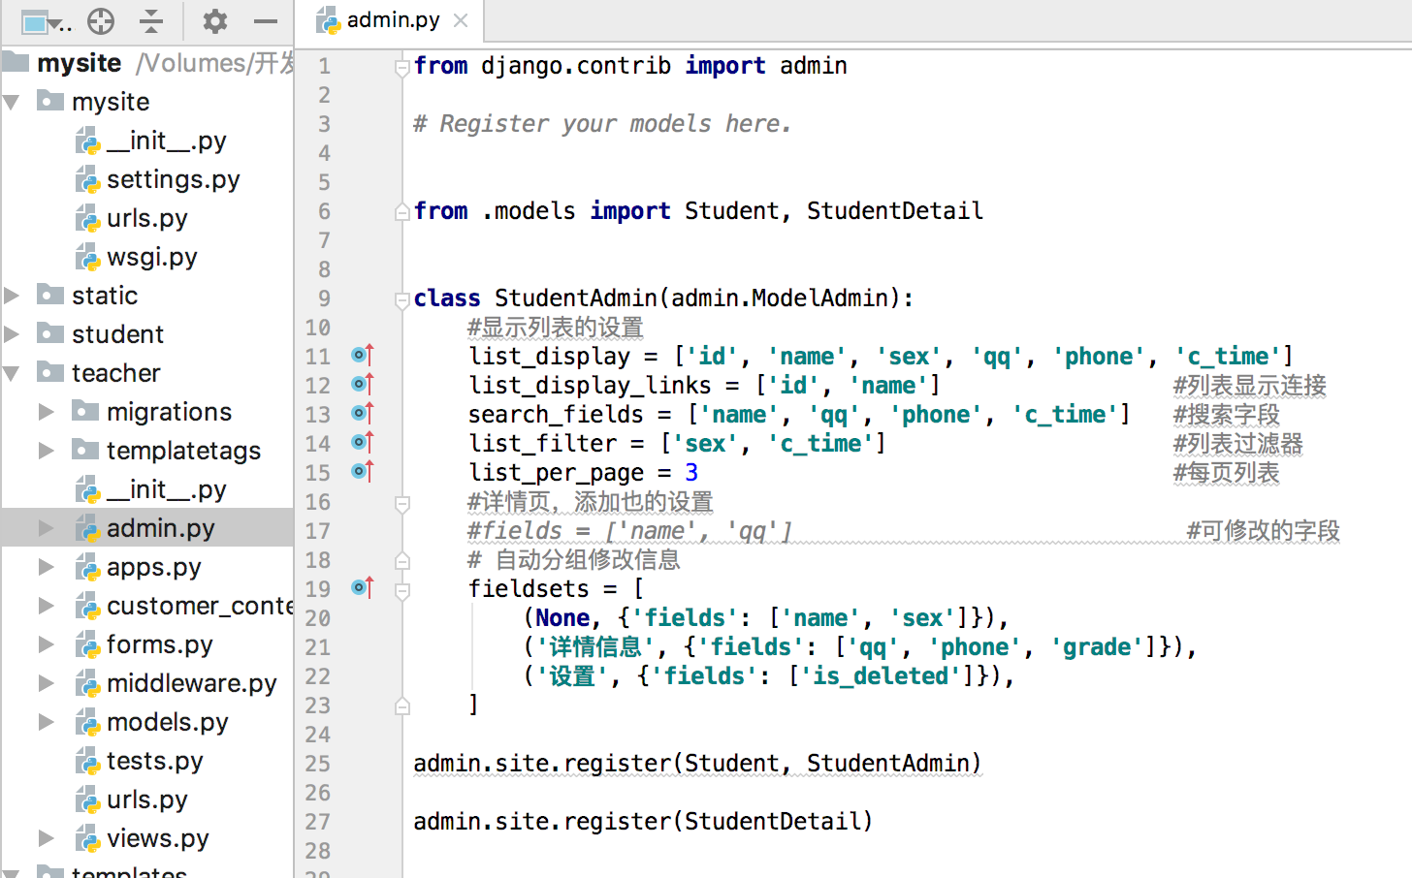Click the '# Register your models here.' comment
The width and height of the screenshot is (1412, 878).
[602, 124]
